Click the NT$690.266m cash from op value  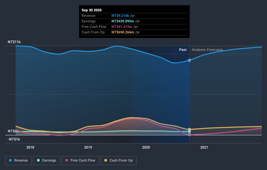(x=123, y=32)
